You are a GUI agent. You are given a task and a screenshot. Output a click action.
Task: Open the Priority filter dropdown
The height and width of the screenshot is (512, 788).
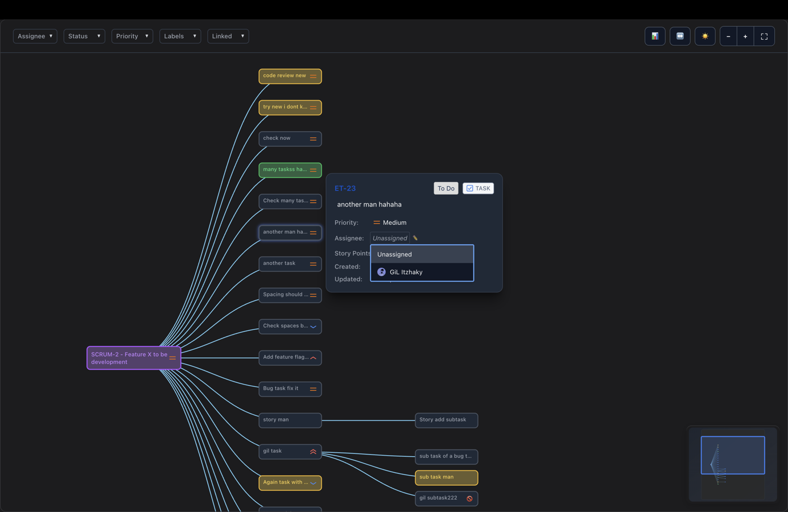(132, 36)
